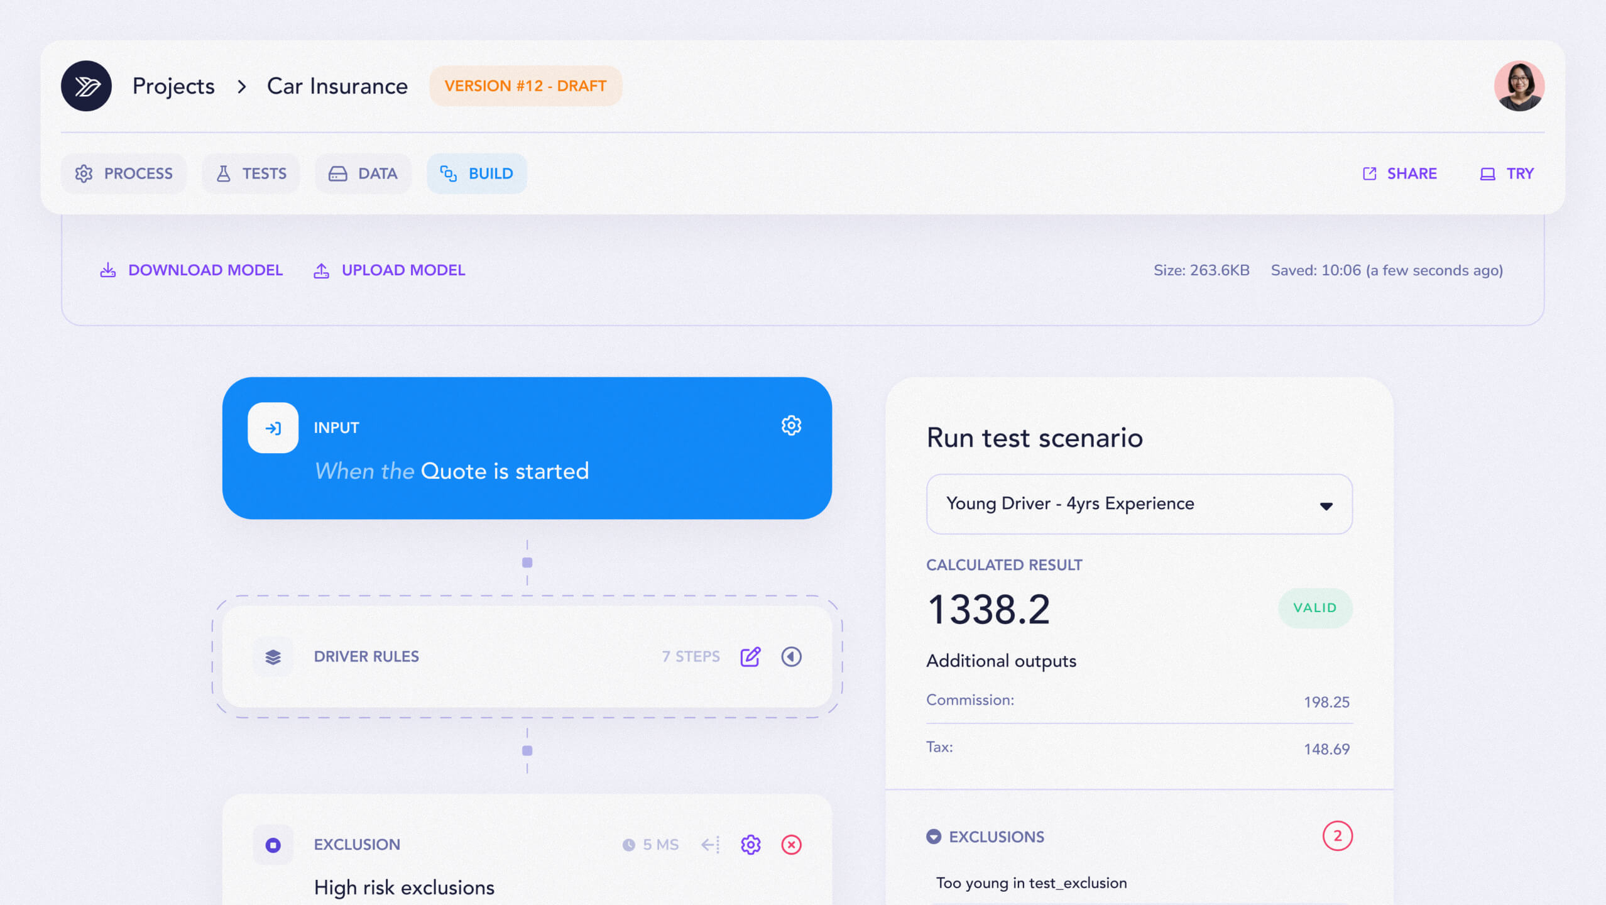Click the exclusions count badge
The width and height of the screenshot is (1606, 905).
[x=1337, y=836]
